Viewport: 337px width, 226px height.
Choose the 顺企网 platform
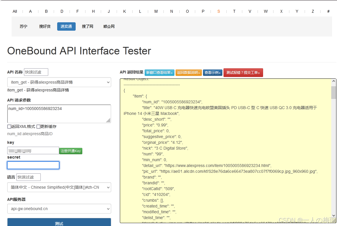109,27
